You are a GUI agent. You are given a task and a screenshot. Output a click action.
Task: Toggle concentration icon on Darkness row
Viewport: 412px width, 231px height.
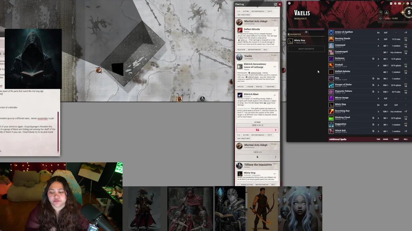coord(373,59)
